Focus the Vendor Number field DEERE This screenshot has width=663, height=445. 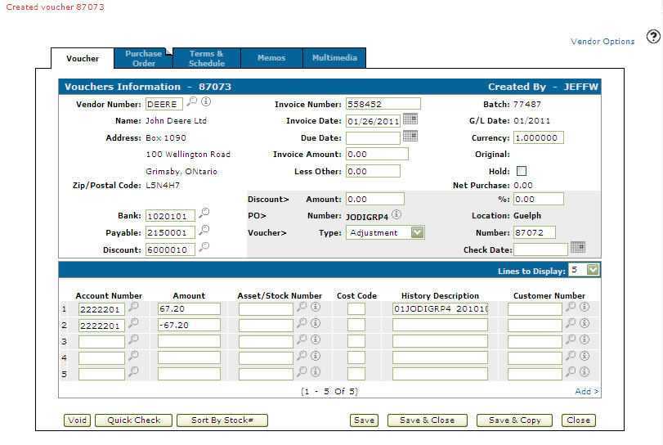(x=164, y=104)
